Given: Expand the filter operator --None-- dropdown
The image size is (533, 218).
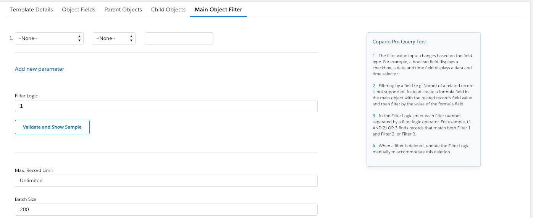Looking at the screenshot, I should tap(114, 38).
